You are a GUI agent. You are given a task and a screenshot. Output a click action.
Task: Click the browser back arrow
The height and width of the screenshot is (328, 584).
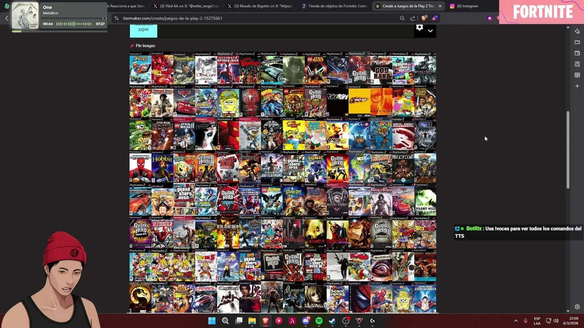coord(6,18)
